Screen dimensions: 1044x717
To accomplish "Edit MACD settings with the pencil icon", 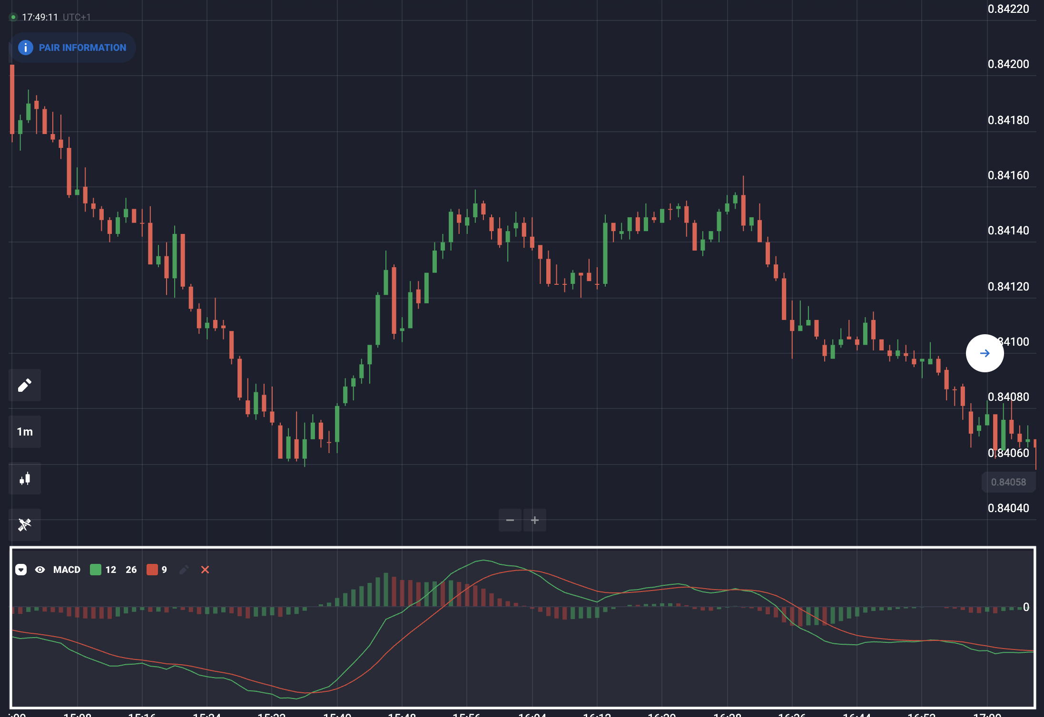I will tap(184, 570).
